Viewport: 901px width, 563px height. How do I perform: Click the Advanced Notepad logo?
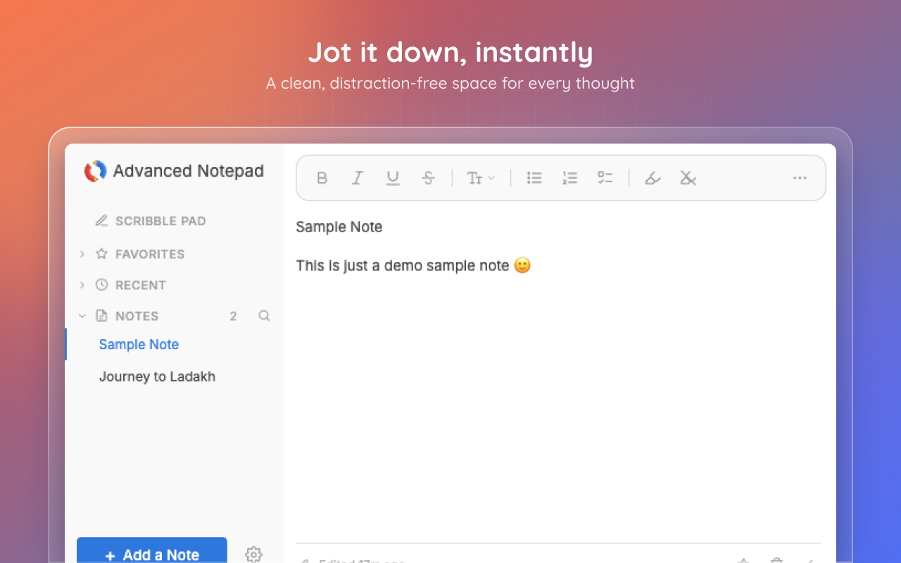click(x=95, y=171)
